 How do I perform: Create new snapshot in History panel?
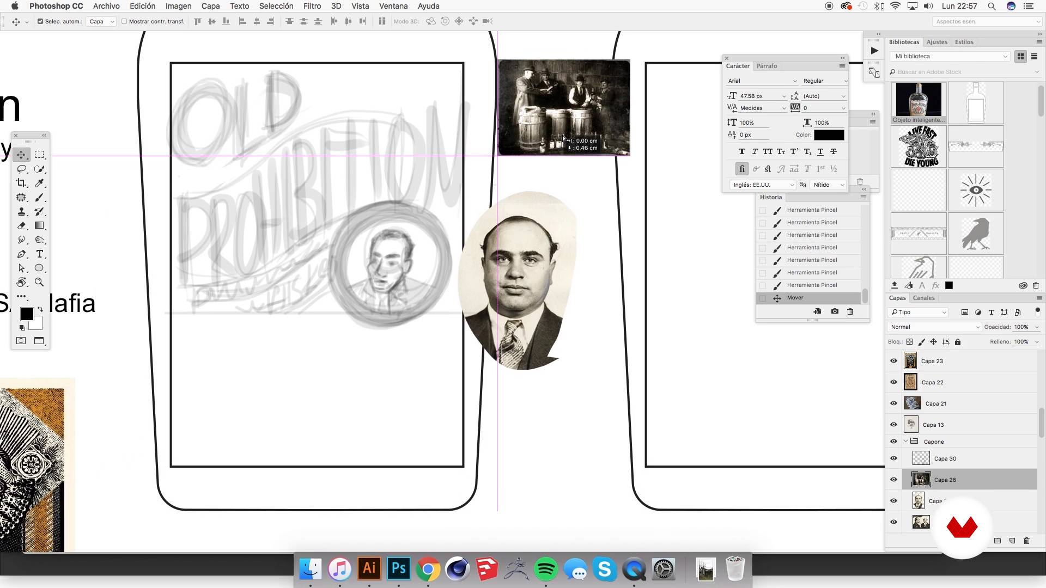[x=835, y=311]
